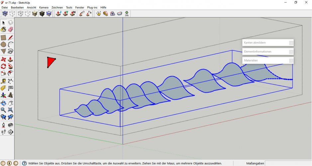Select the Position Camera tool
This screenshot has height=166, width=312.
pos(3,125)
